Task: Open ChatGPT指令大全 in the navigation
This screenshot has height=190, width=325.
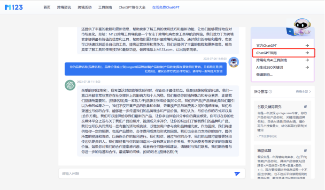Action: point(132,7)
